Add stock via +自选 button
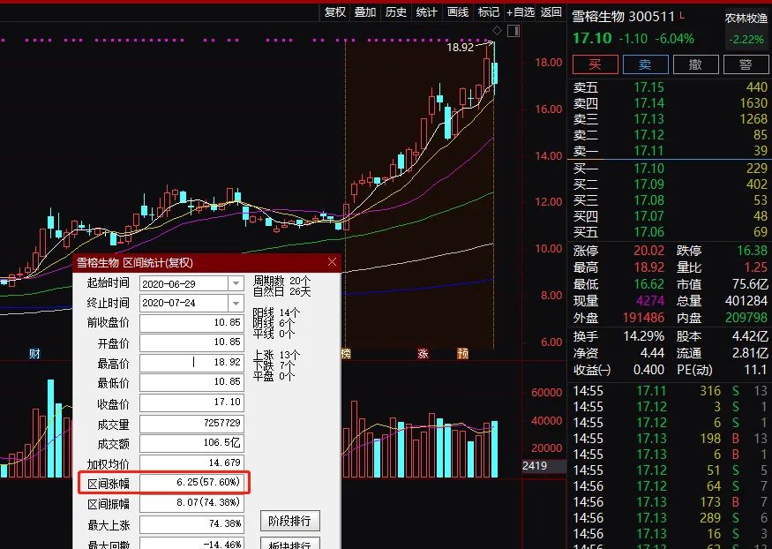This screenshot has width=772, height=549. point(521,11)
